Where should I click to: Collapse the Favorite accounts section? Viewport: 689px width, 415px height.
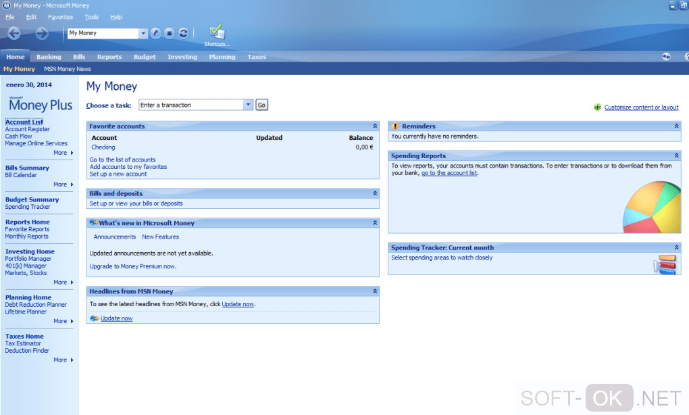point(375,126)
